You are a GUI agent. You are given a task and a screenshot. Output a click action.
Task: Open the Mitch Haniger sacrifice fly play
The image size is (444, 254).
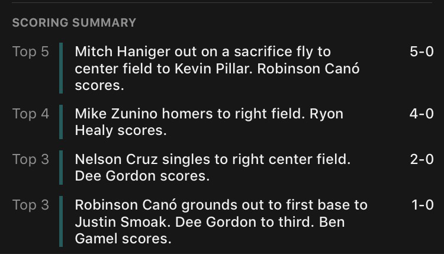pyautogui.click(x=217, y=68)
